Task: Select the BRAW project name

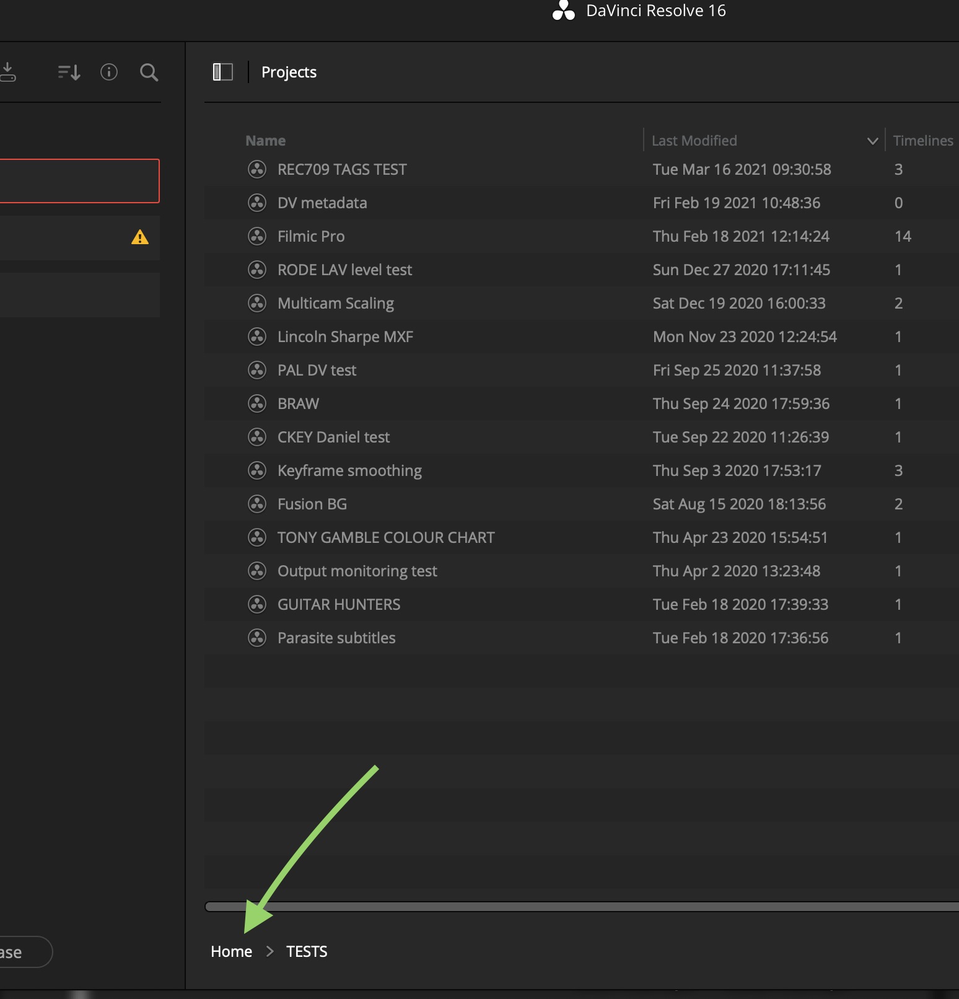Action: coord(298,403)
